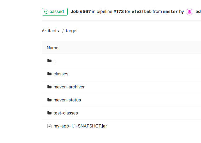The height and width of the screenshot is (143, 201).
Task: Select the target breadcrumb item
Action: click(x=72, y=31)
